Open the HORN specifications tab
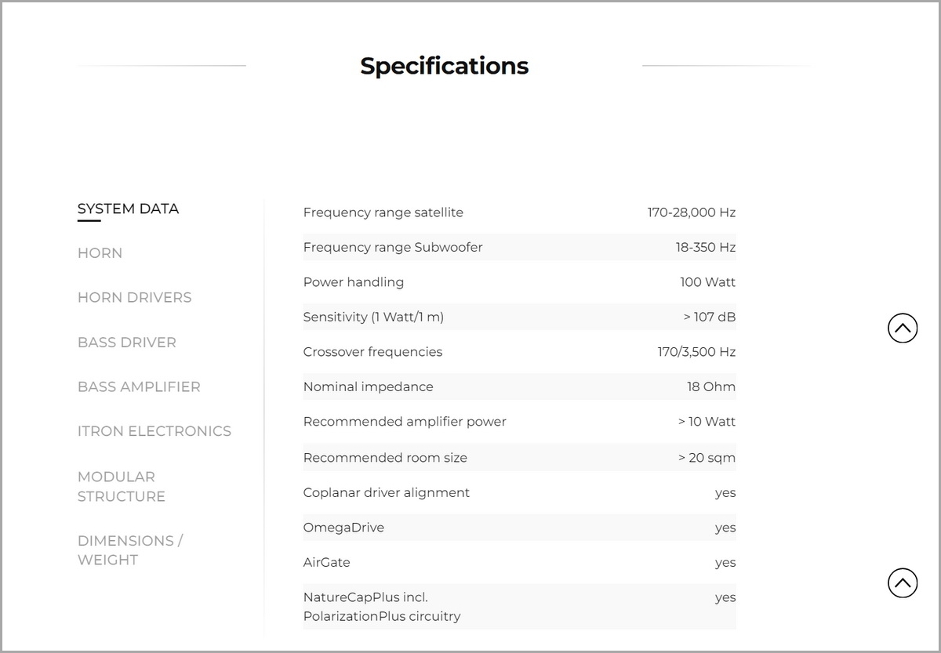Image resolution: width=941 pixels, height=653 pixels. click(x=100, y=253)
